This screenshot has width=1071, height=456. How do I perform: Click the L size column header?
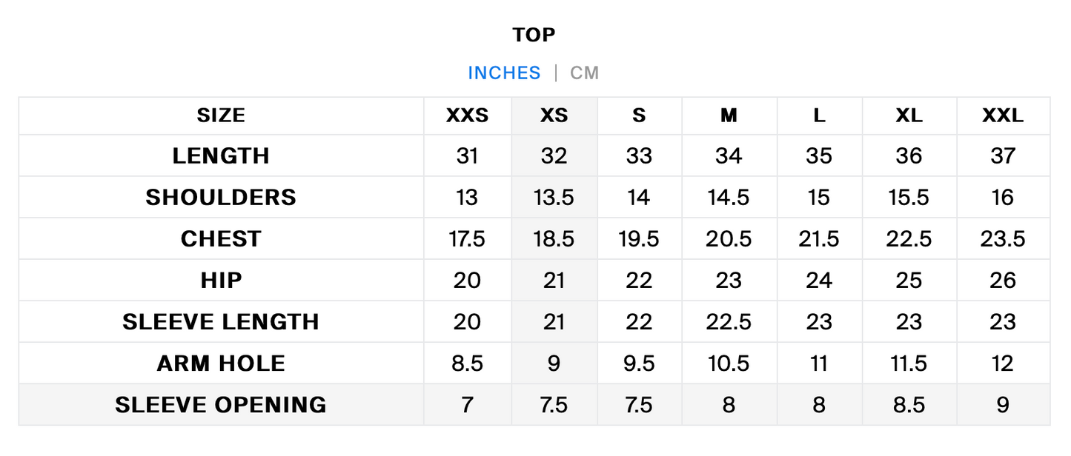pyautogui.click(x=819, y=115)
